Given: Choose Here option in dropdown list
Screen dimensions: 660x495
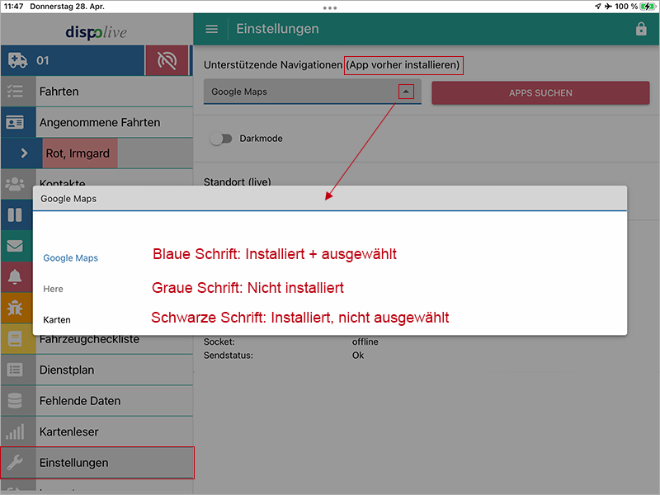Looking at the screenshot, I should 53,289.
